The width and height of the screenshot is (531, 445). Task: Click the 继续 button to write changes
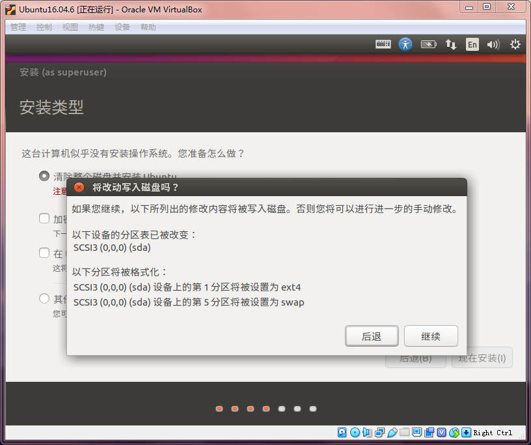point(431,336)
